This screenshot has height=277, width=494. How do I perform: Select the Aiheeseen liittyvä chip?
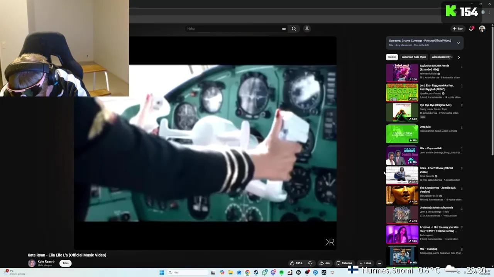(442, 57)
